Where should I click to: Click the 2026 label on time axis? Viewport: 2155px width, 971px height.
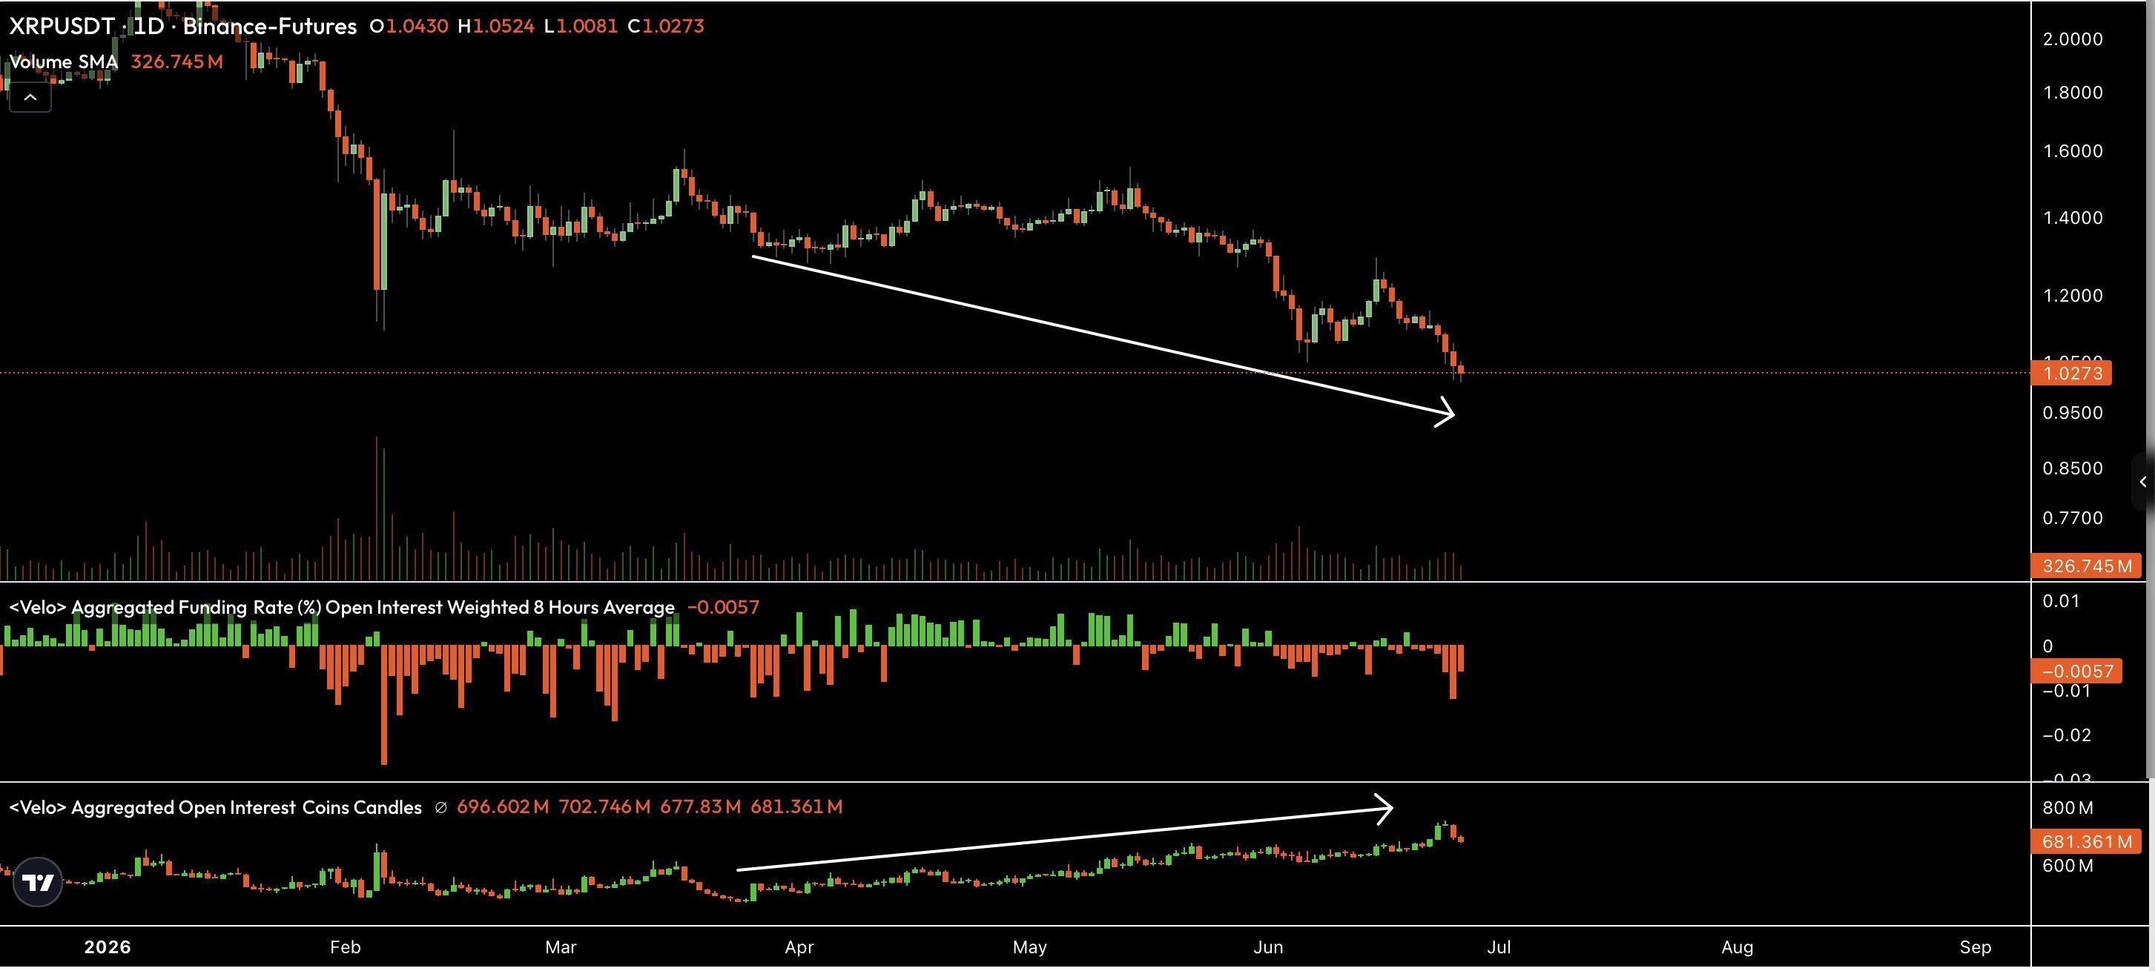point(107,947)
